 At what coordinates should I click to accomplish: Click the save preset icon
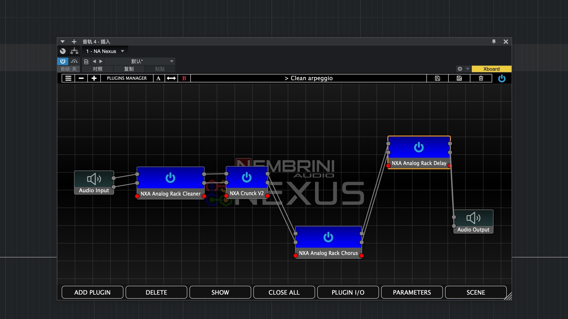click(x=438, y=78)
